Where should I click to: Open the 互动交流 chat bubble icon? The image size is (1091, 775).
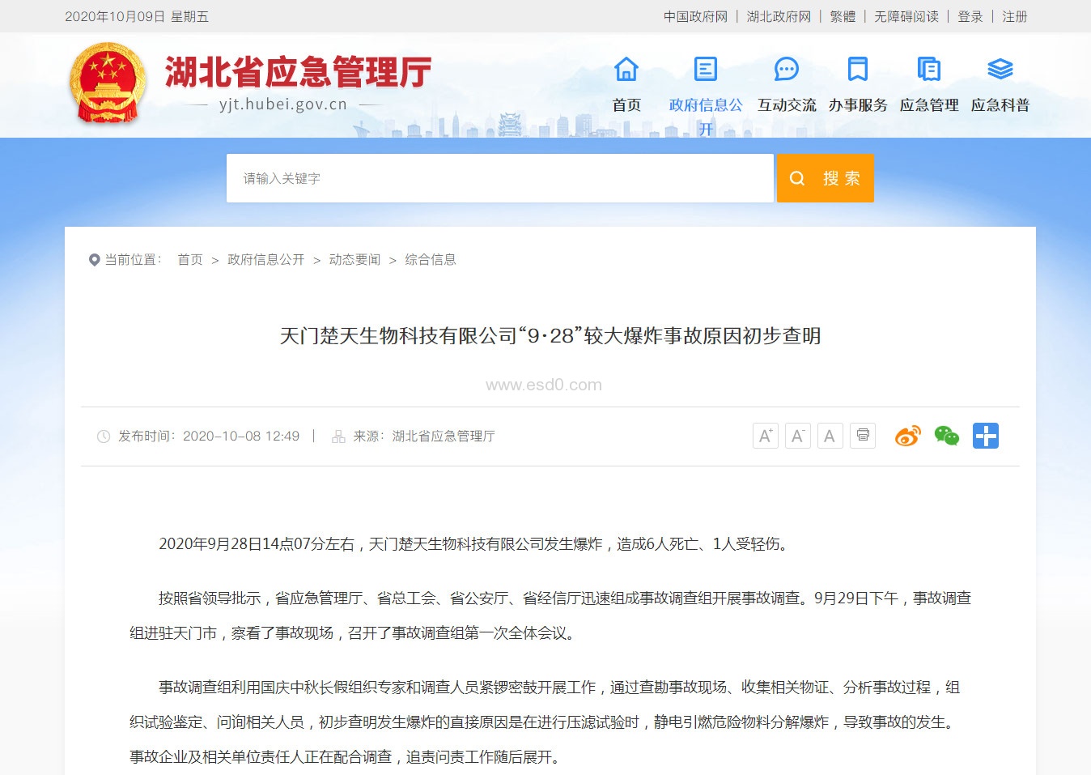coord(786,70)
